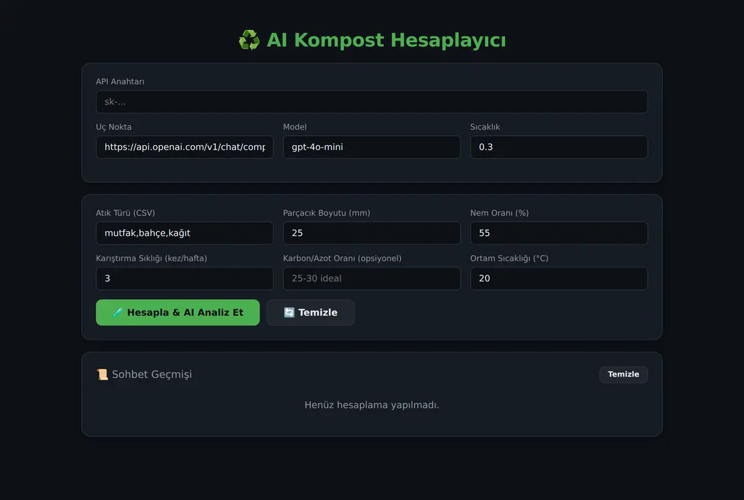Click the Karıştırma Sıklığı (kez/hafta) label
This screenshot has width=744, height=500.
[x=152, y=258]
